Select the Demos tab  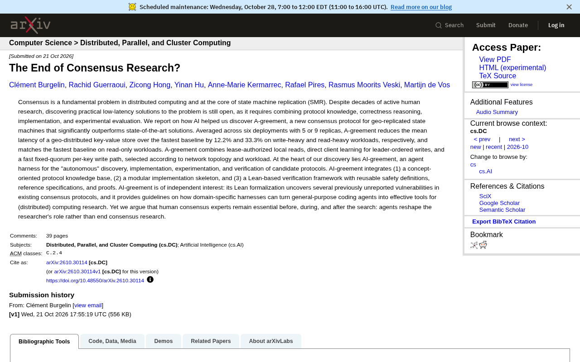click(x=164, y=341)
